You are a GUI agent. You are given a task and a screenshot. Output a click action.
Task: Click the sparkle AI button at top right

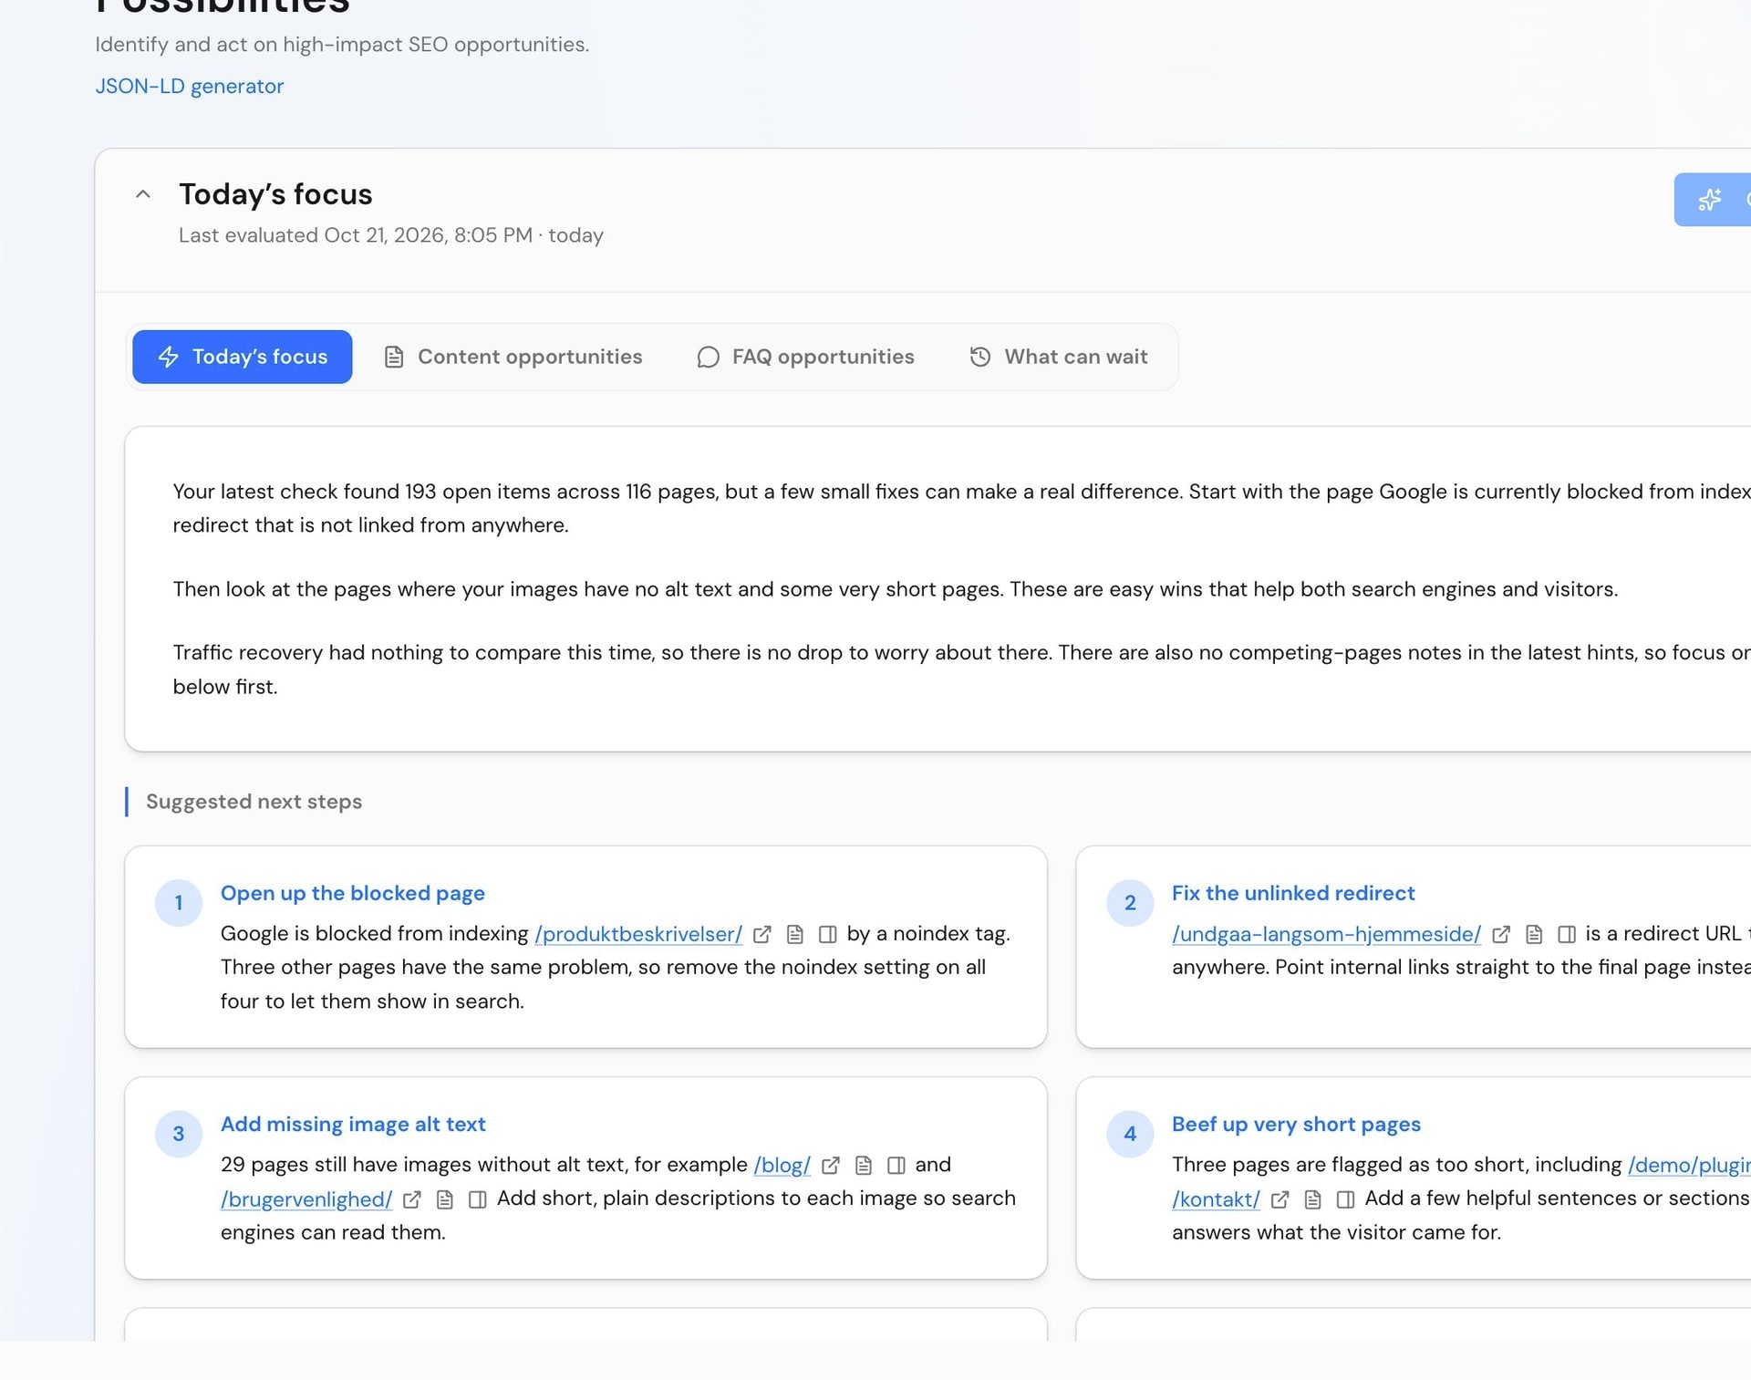click(1712, 200)
